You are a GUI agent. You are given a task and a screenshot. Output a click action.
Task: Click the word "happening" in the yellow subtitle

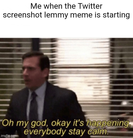[108, 123]
